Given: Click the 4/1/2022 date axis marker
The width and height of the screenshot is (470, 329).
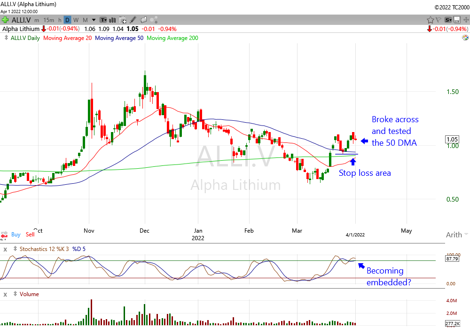Looking at the screenshot, I should [355, 235].
